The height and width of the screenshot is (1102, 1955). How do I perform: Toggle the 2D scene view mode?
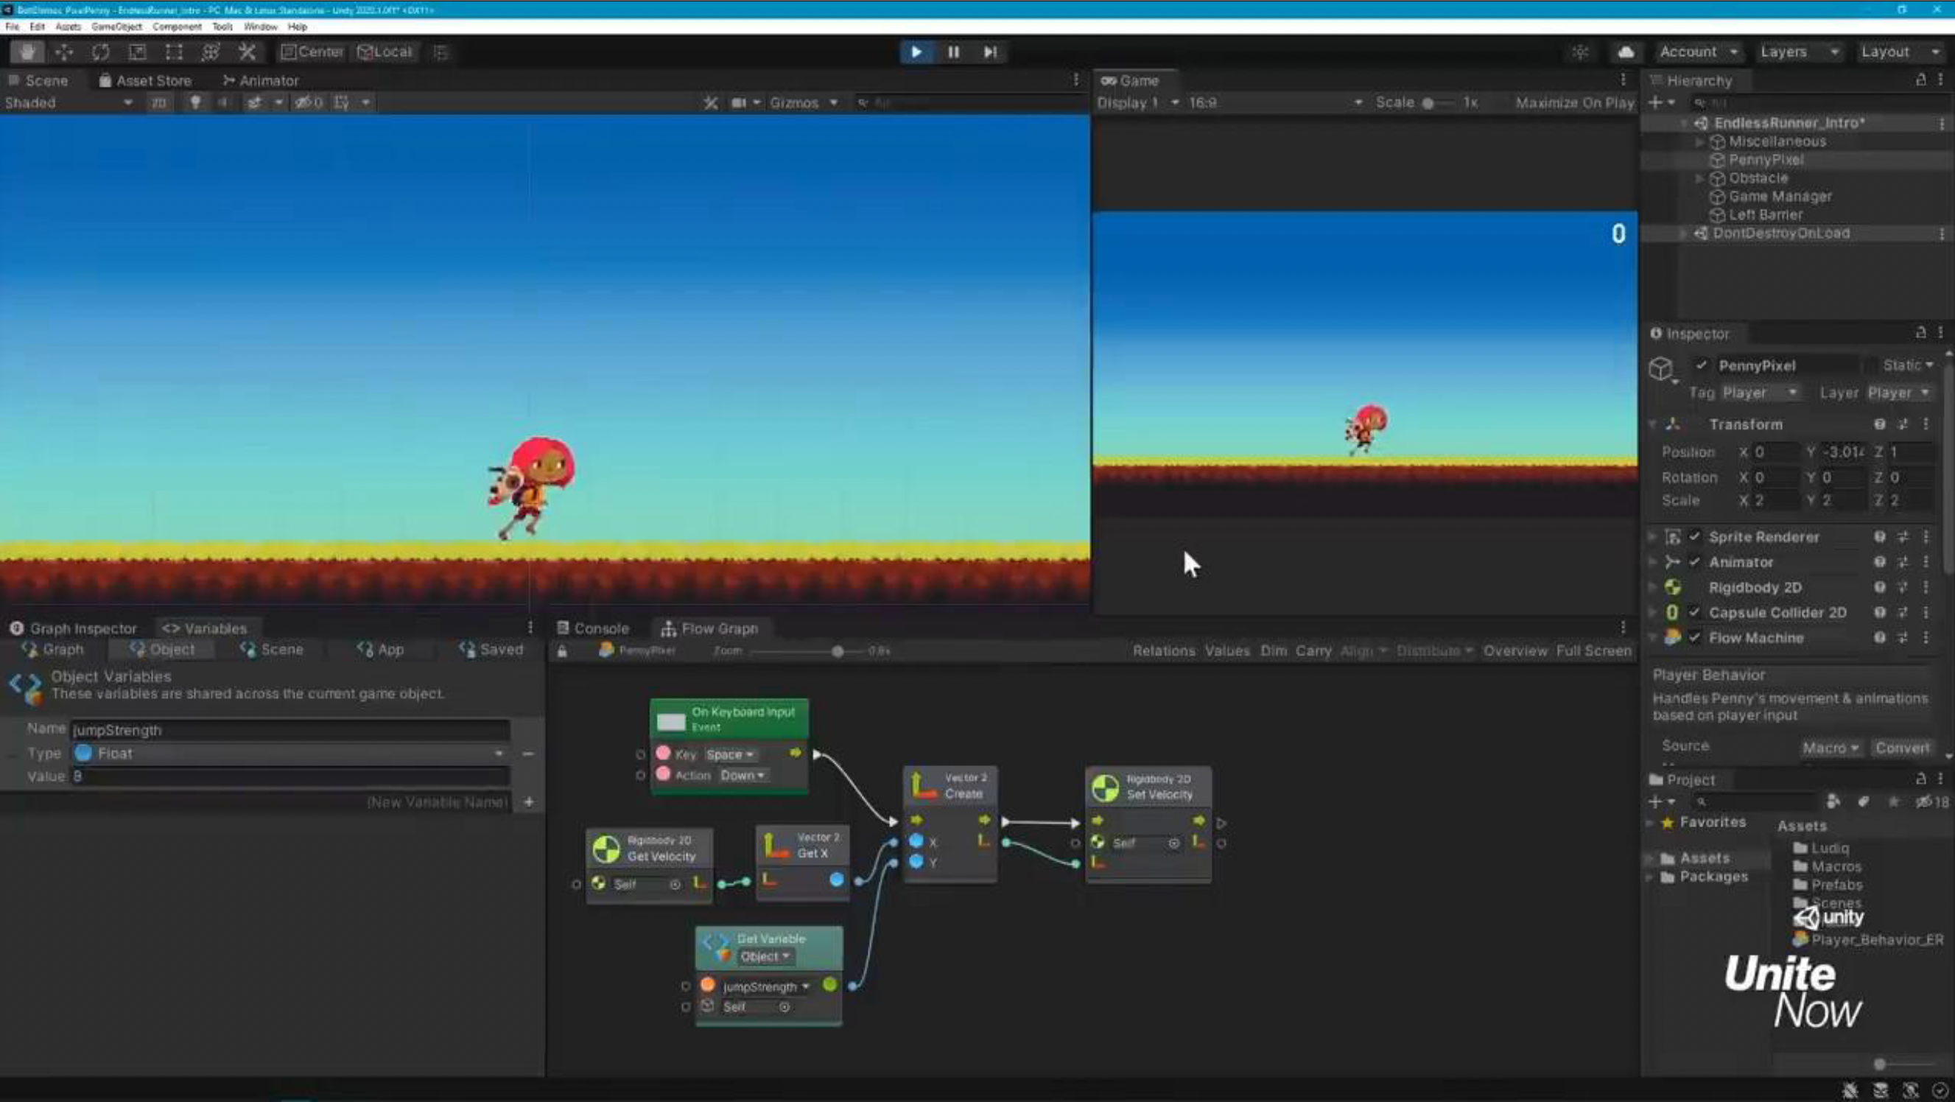[x=158, y=102]
